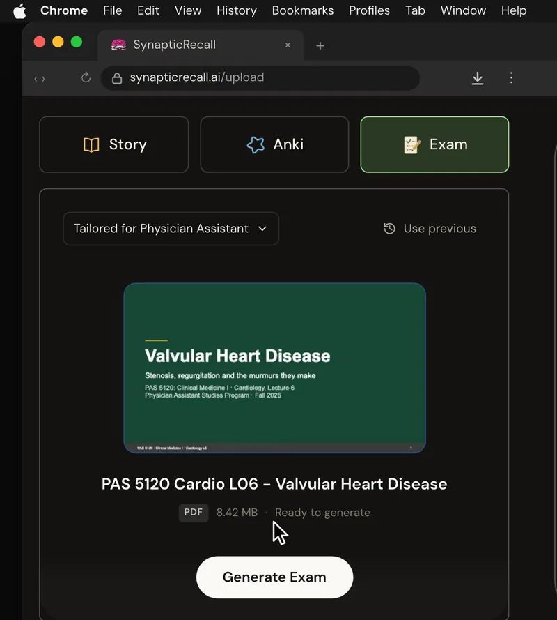Open the History menu
The height and width of the screenshot is (620, 557).
(x=237, y=10)
